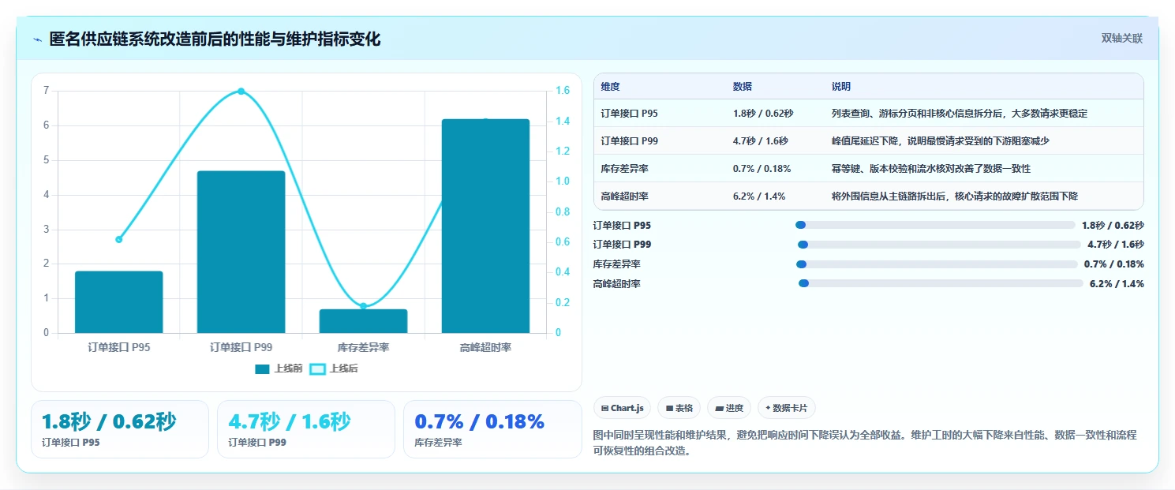Click the x-axis label 订单接口 P95
The image size is (1175, 490).
tap(119, 347)
